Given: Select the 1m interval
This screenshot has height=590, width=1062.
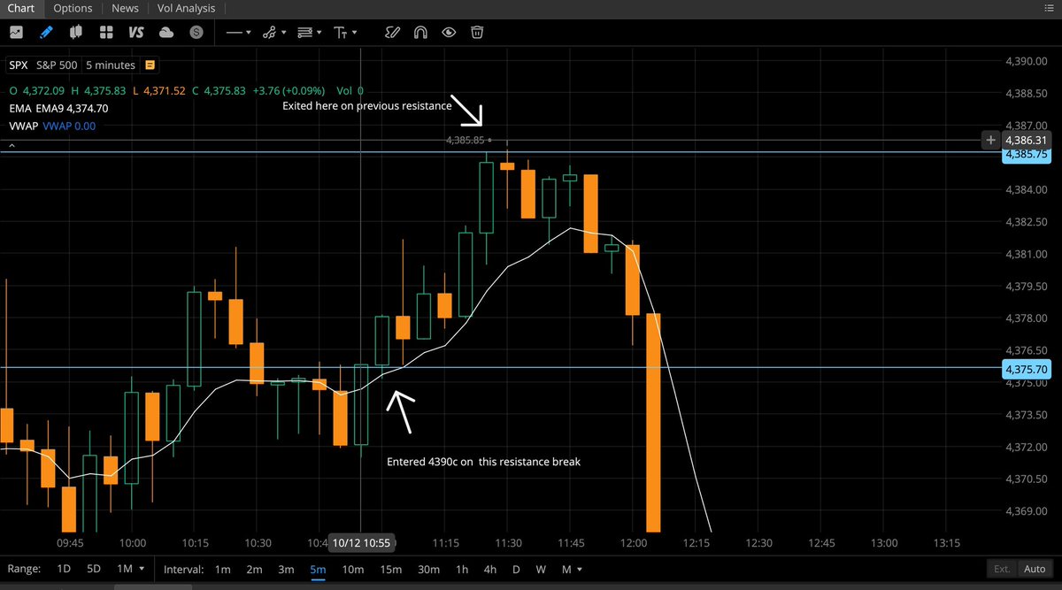Looking at the screenshot, I should (x=222, y=569).
